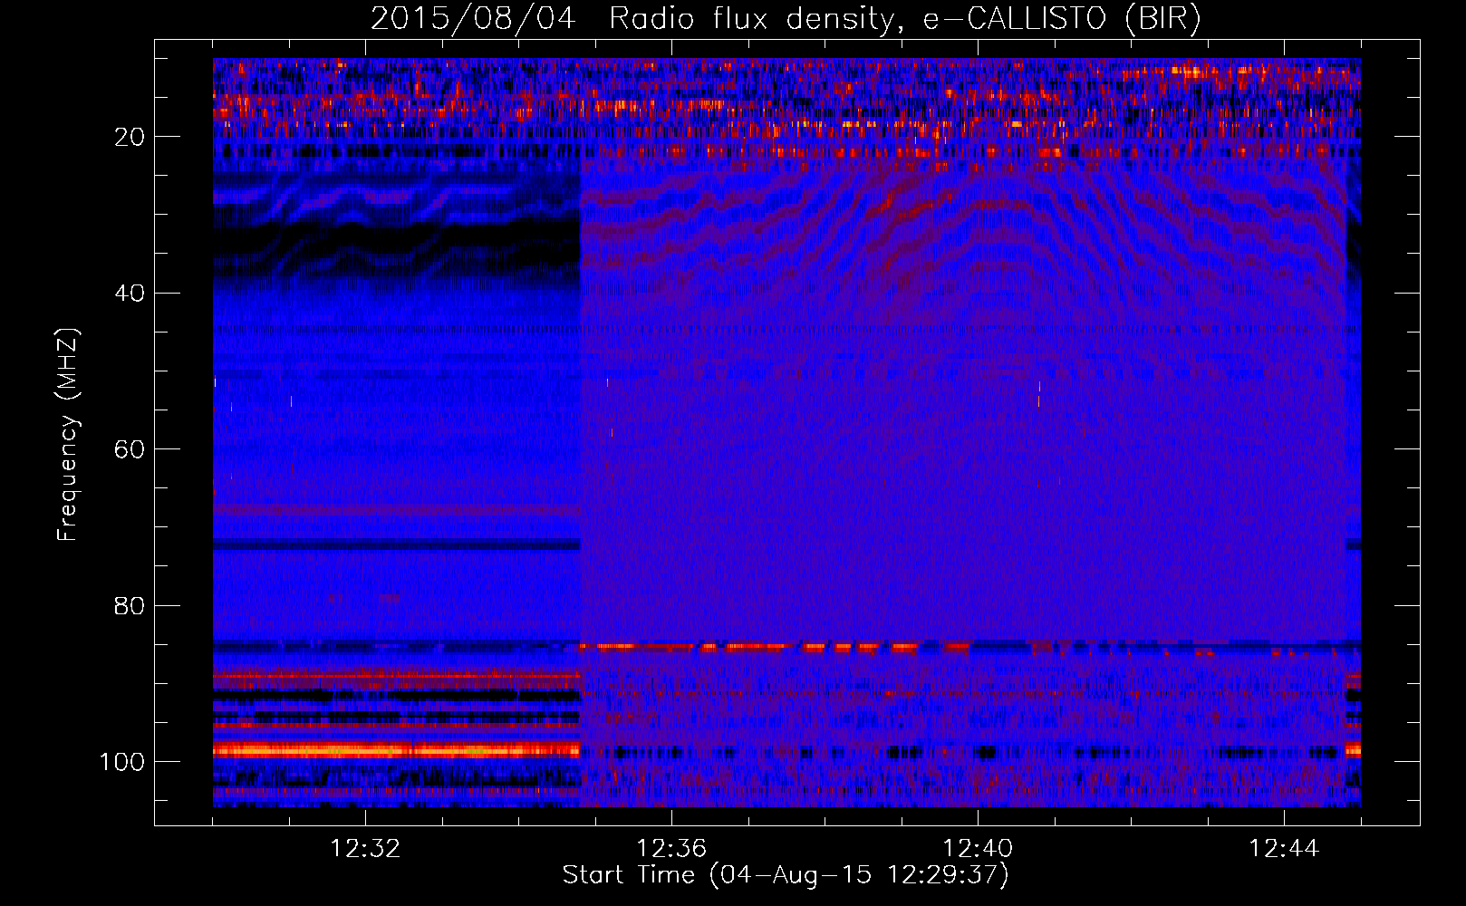Click the 'Start Time (04-Aug-15 12:29:37)' label

pos(786,875)
